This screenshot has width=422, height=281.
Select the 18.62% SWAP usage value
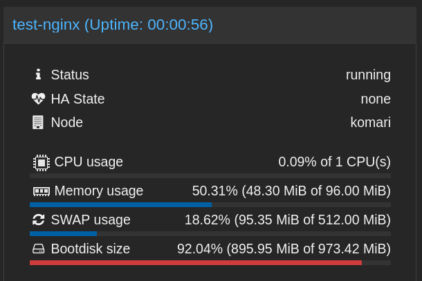coord(287,220)
